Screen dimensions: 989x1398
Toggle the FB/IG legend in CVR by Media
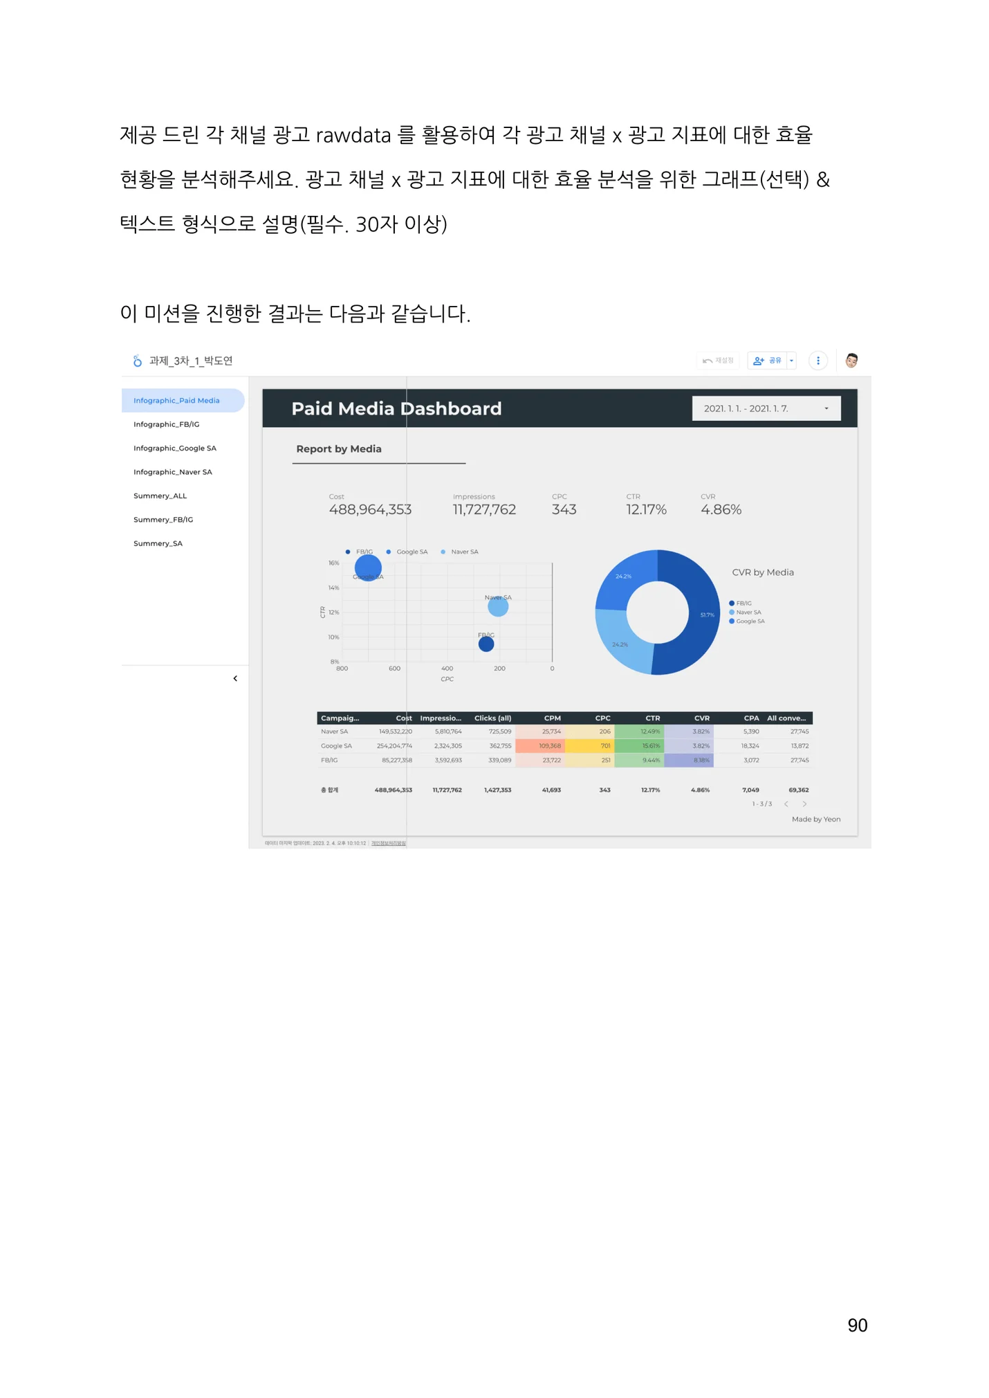click(740, 603)
